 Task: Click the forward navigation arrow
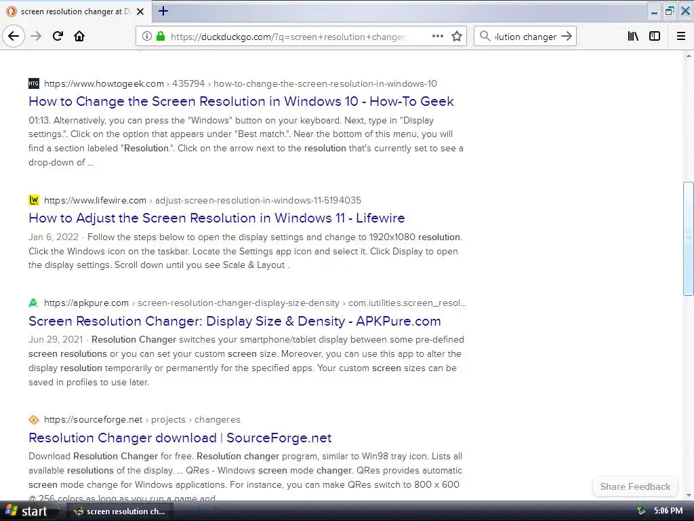pyautogui.click(x=36, y=36)
